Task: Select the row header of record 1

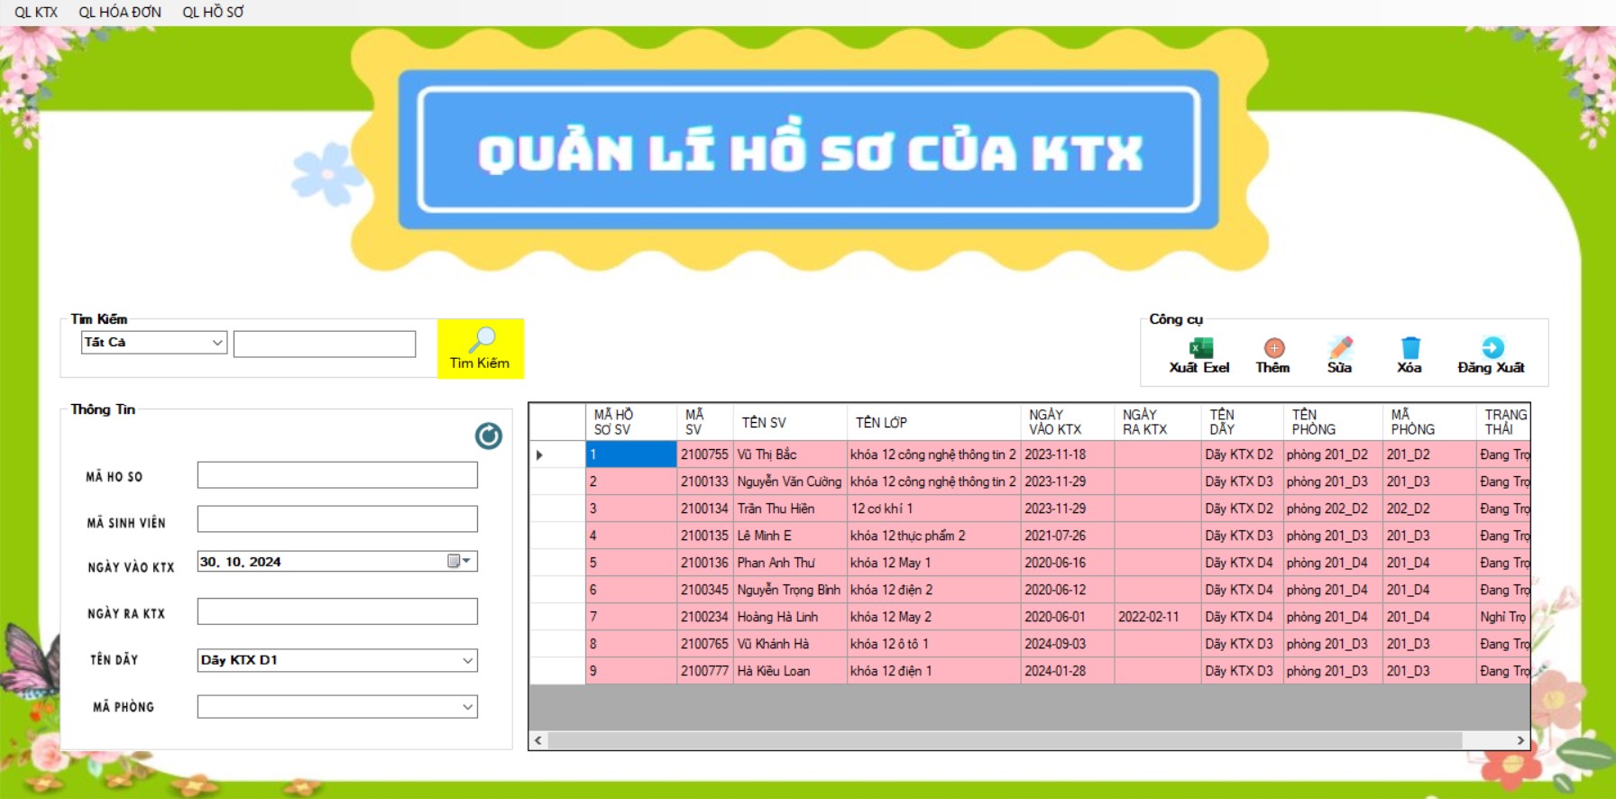Action: click(x=557, y=455)
